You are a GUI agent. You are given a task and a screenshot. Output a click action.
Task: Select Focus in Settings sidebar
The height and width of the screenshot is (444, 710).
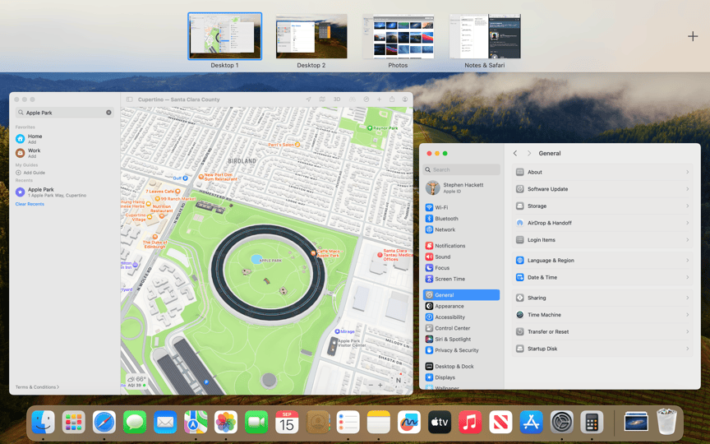(x=461, y=268)
